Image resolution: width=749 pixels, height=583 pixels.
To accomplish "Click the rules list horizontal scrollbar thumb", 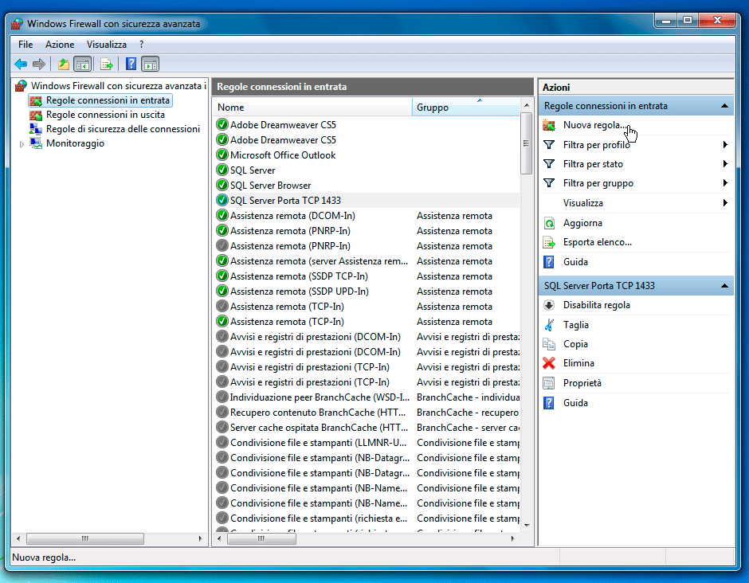I will [261, 538].
